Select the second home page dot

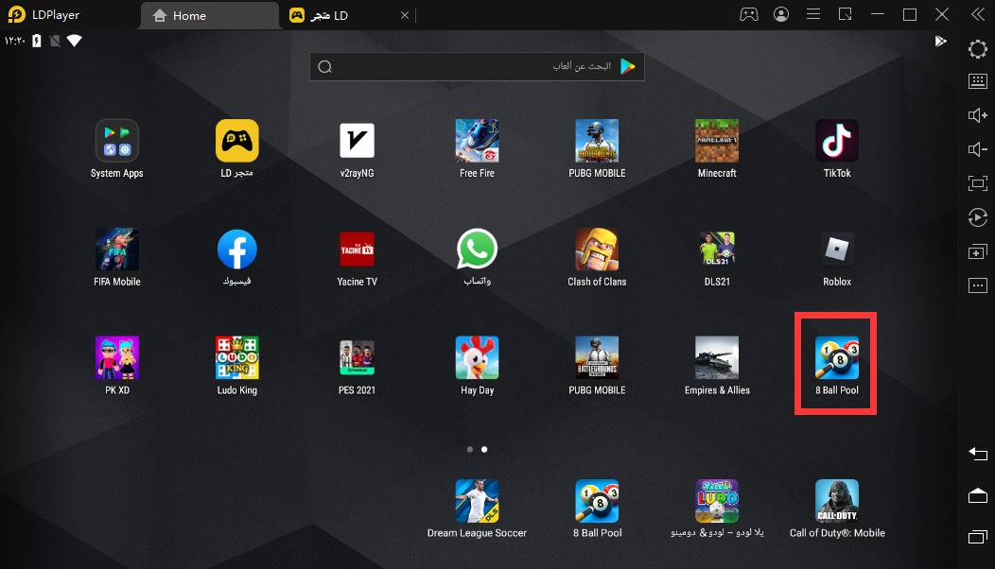pos(484,449)
